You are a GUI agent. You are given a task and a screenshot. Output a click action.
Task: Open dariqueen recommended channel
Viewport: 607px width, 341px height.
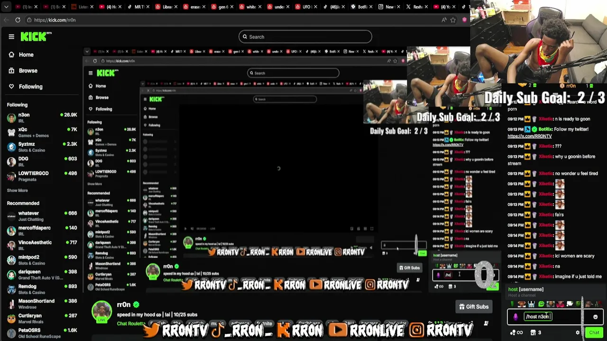(42, 275)
